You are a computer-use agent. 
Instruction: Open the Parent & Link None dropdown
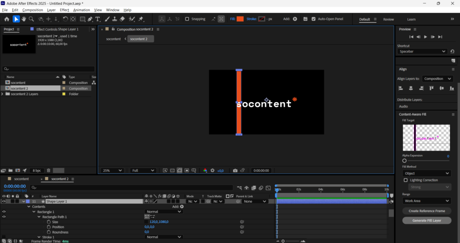tap(255, 201)
